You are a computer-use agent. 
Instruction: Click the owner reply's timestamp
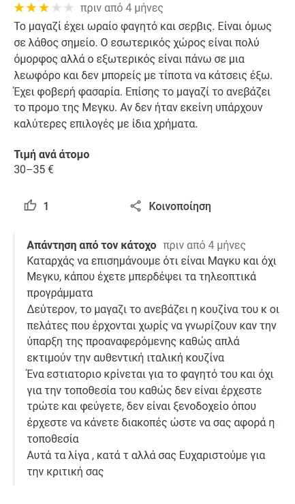tap(204, 246)
